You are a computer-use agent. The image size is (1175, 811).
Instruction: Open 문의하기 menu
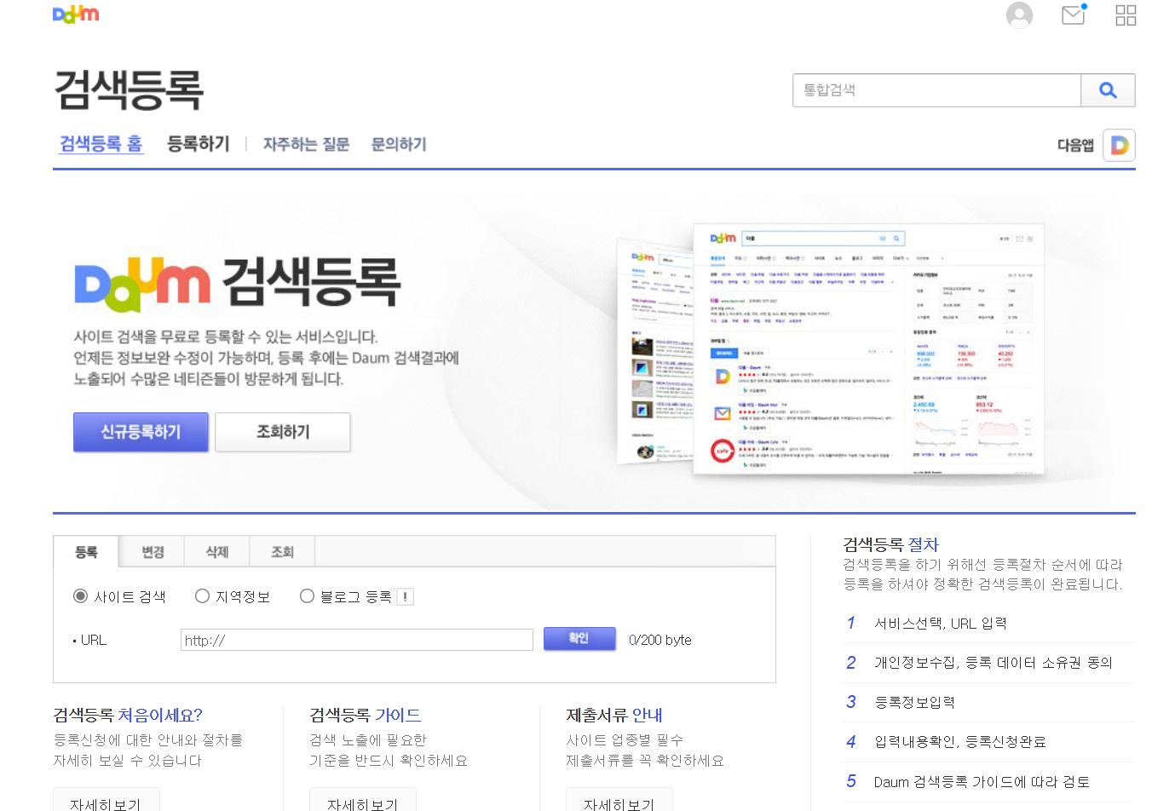click(x=399, y=145)
